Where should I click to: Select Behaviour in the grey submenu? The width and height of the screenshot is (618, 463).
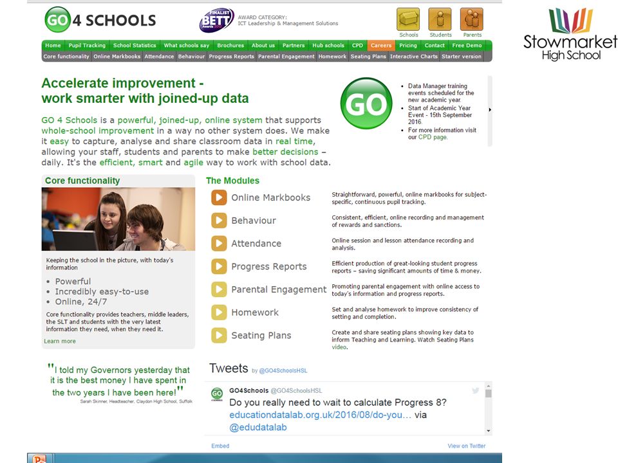192,57
